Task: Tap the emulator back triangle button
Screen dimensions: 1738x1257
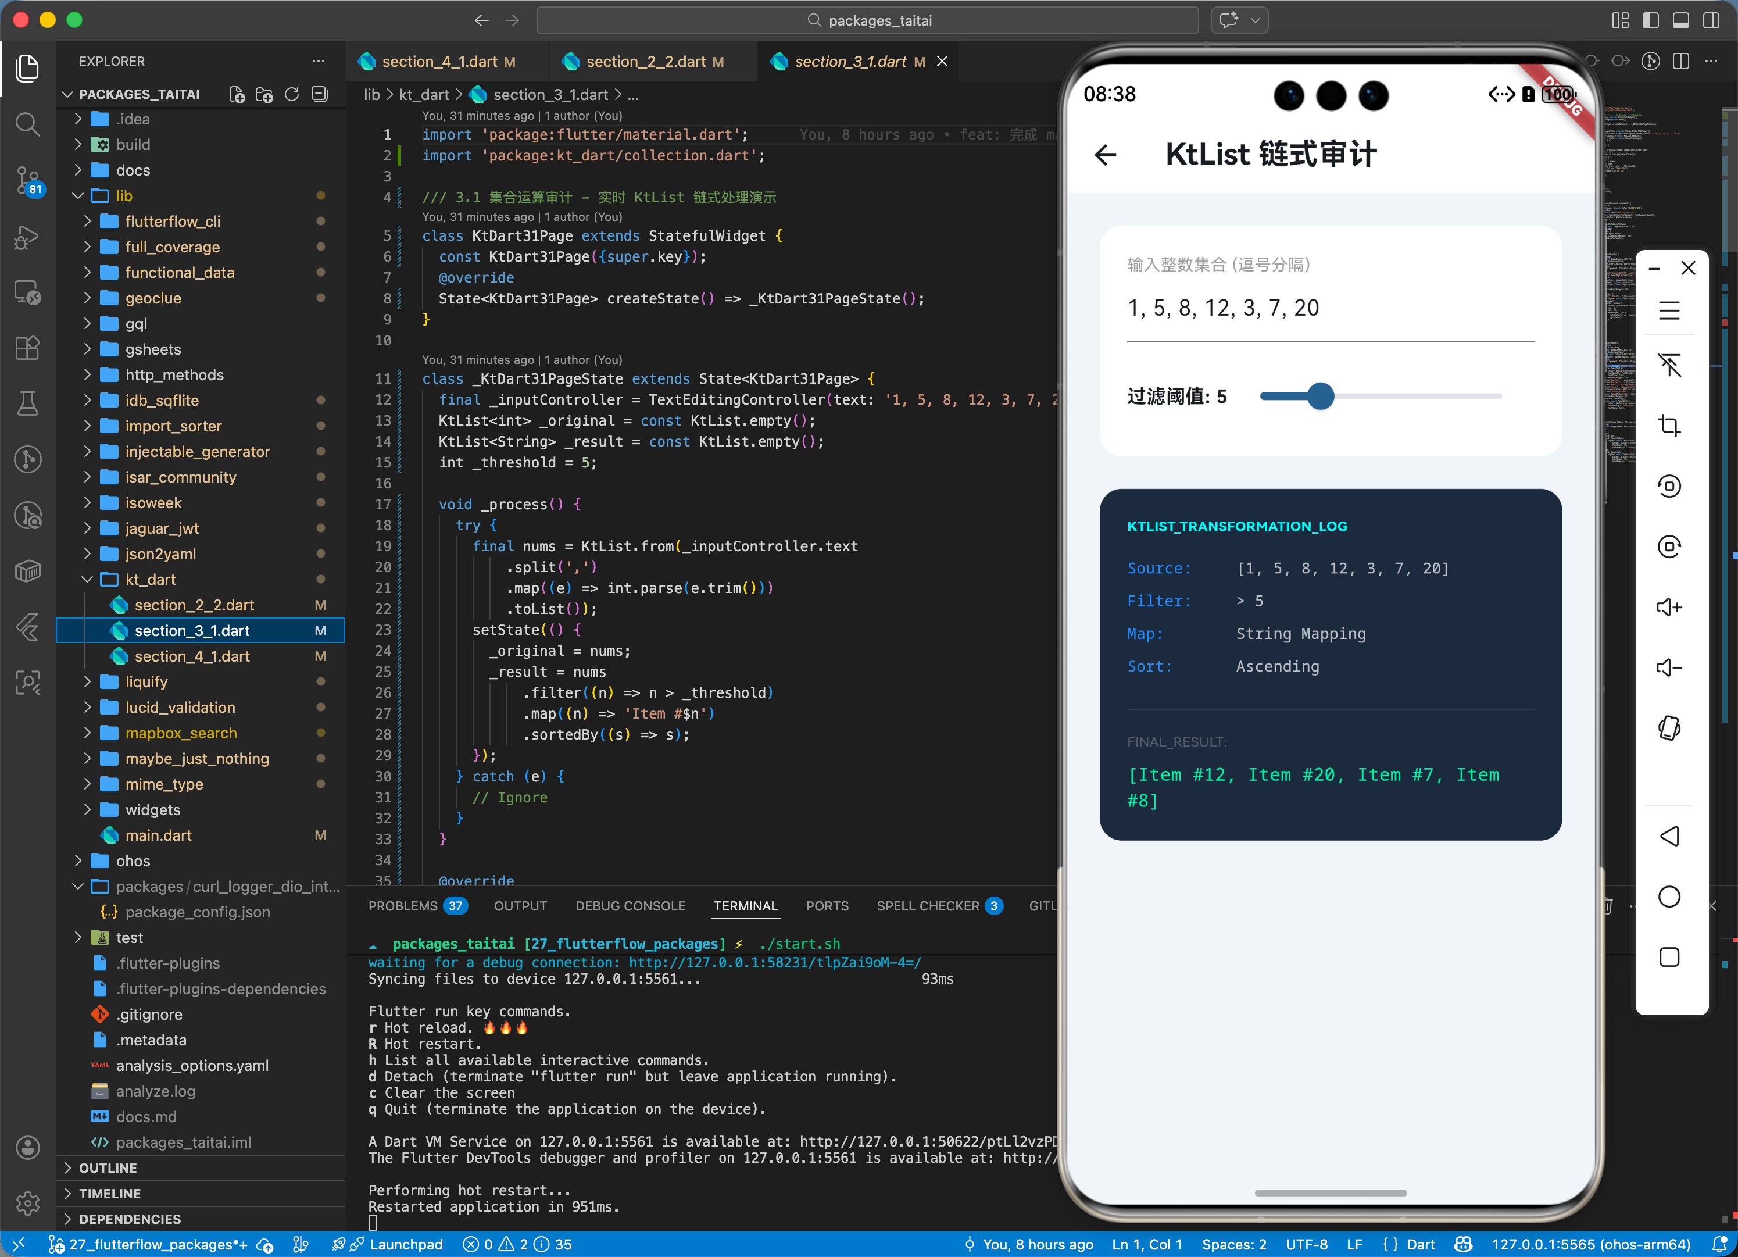Action: (1668, 835)
